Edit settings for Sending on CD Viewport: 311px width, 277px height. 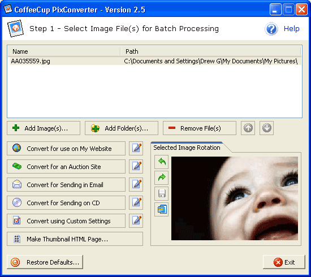pyautogui.click(x=136, y=202)
